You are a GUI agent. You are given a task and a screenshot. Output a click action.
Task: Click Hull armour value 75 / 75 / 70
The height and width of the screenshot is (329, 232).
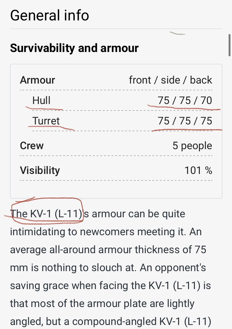coord(185,100)
